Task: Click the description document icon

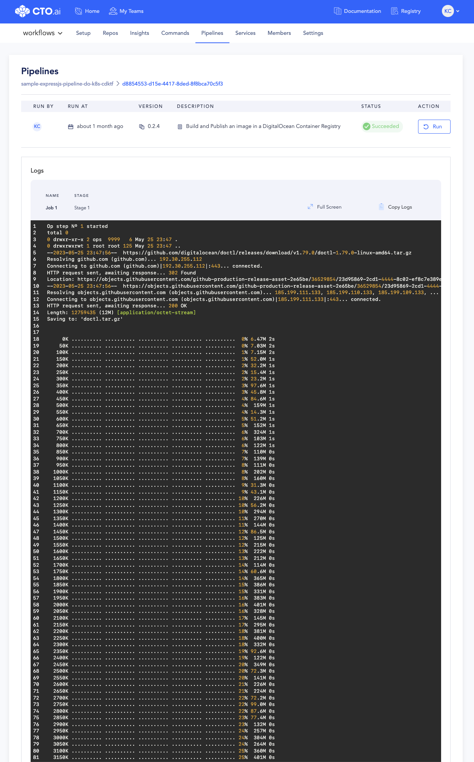Action: pyautogui.click(x=180, y=126)
